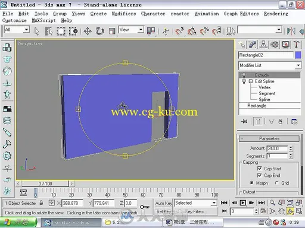
Task: Toggle the selection lock padlock icon
Action: point(41,203)
